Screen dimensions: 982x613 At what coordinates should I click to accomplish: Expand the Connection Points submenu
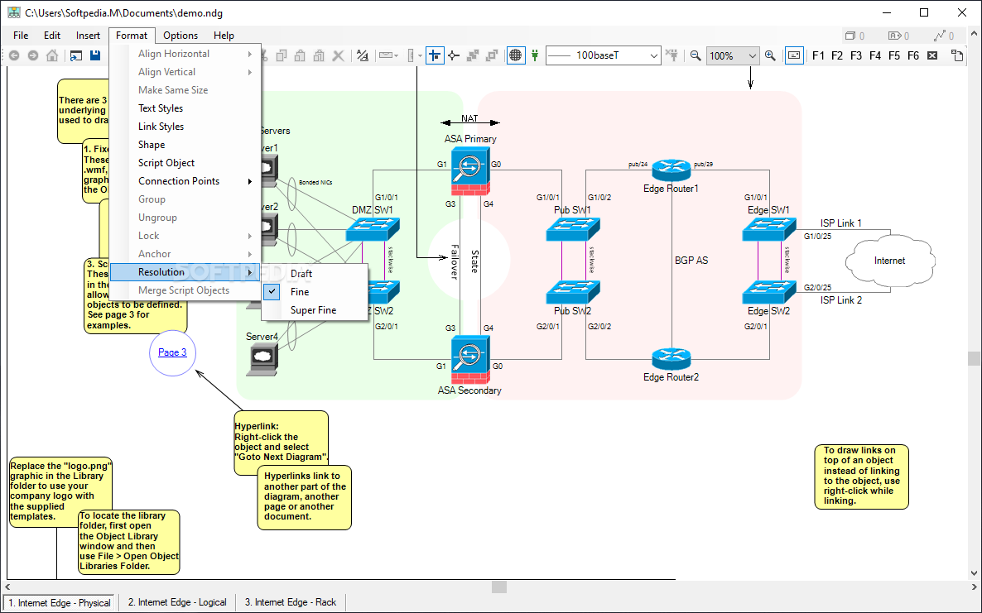coord(185,181)
